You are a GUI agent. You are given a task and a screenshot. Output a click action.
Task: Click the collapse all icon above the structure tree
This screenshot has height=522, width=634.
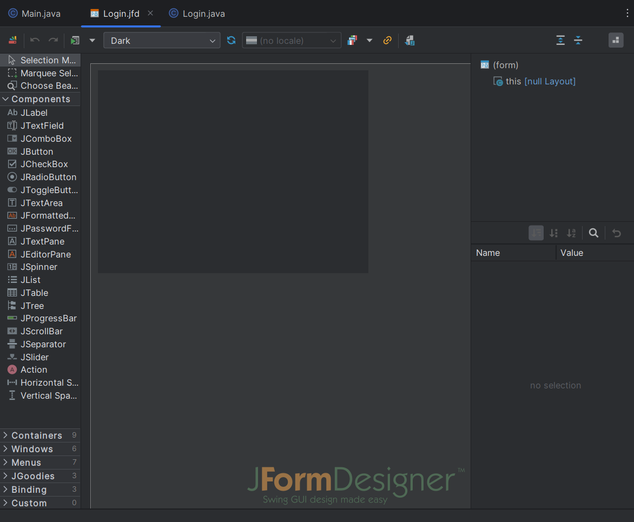578,40
